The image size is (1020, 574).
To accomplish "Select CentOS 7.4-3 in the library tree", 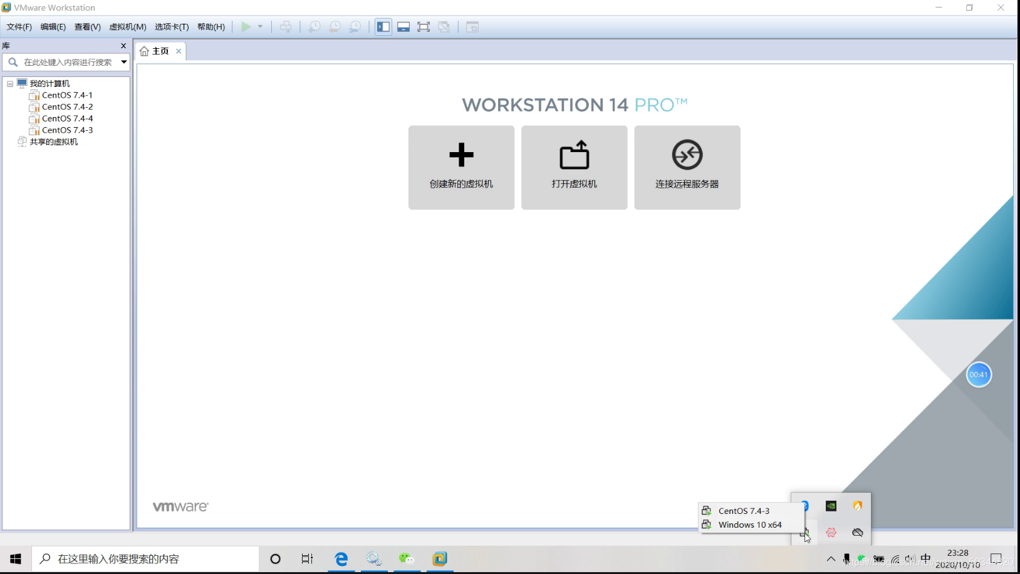I will coord(67,130).
